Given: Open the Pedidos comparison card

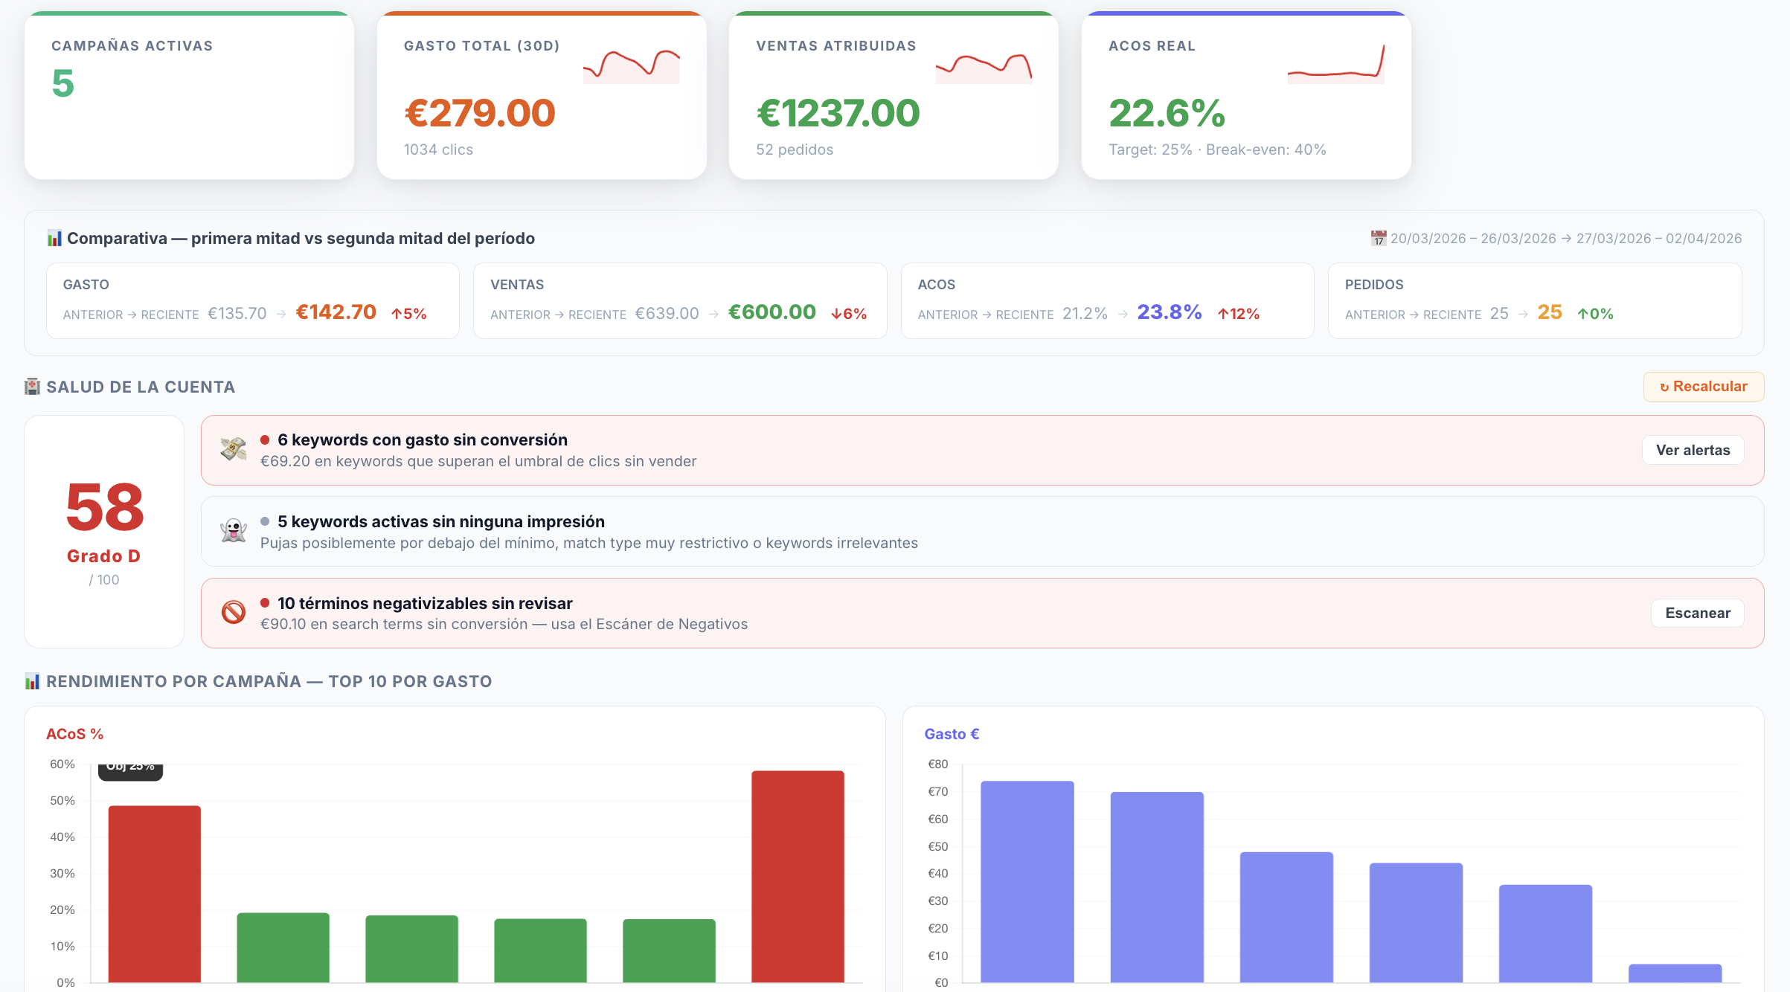Looking at the screenshot, I should tap(1534, 300).
